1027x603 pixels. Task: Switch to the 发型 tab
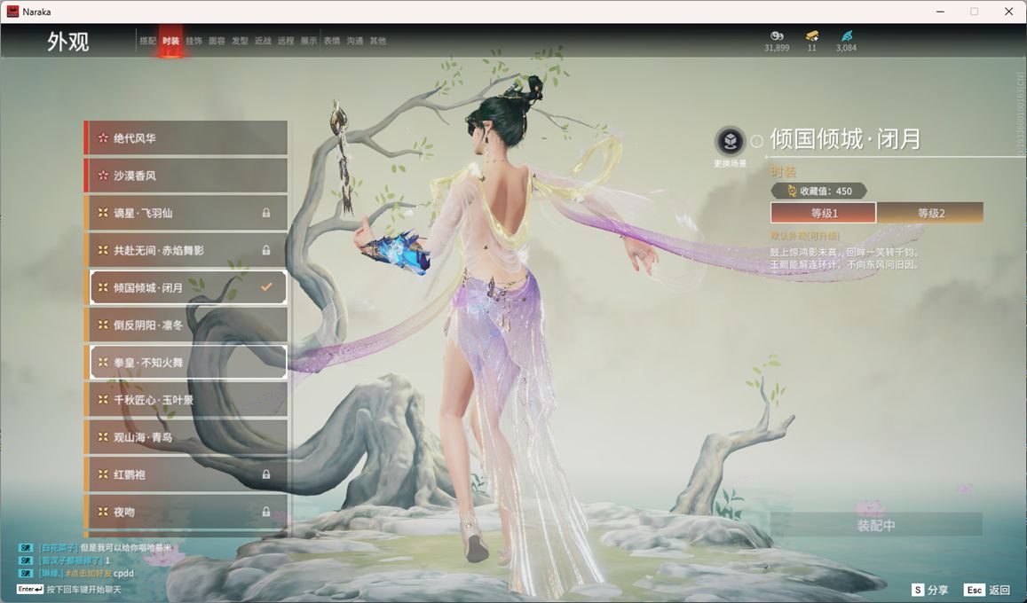240,41
